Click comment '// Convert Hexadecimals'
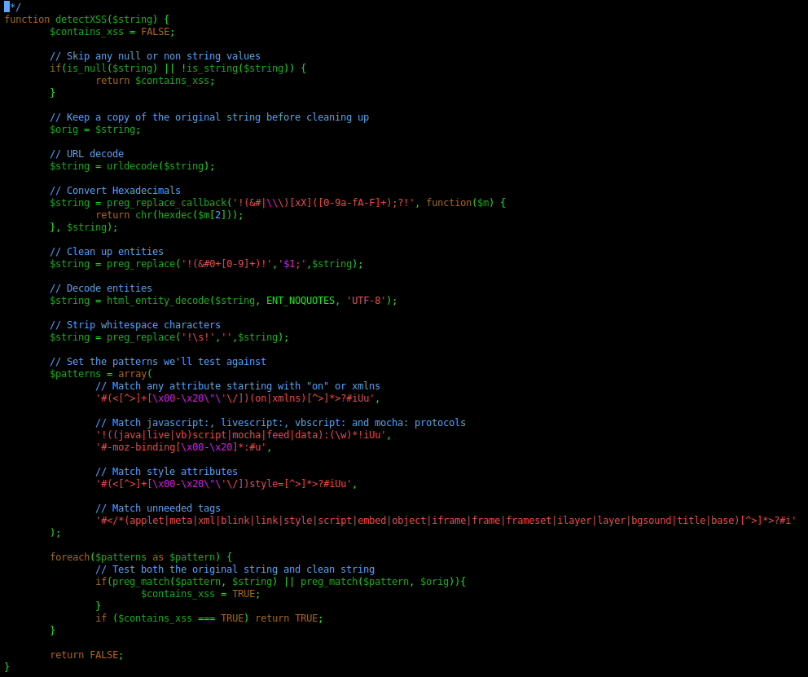The image size is (808, 677). point(115,190)
